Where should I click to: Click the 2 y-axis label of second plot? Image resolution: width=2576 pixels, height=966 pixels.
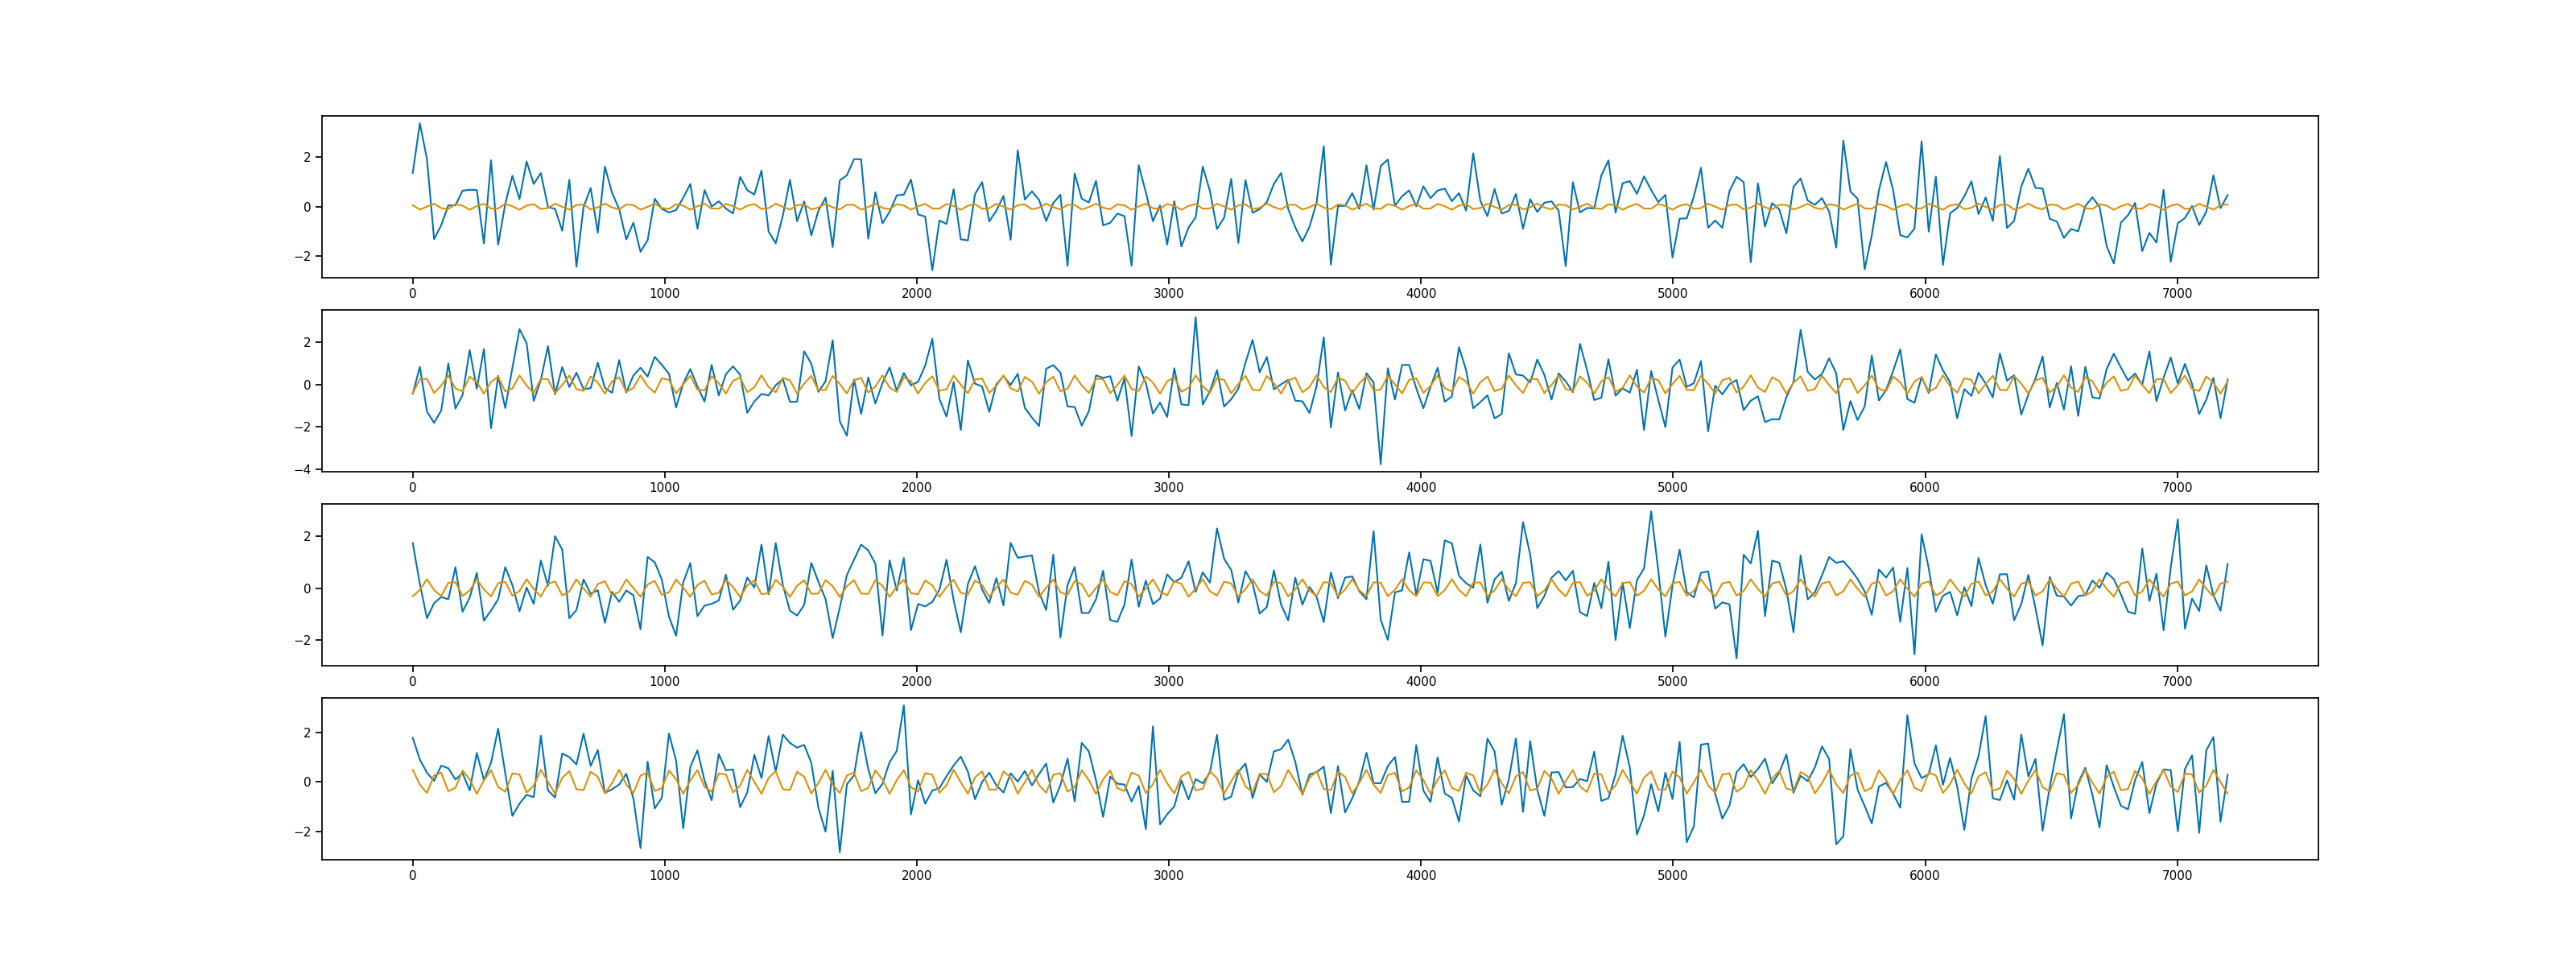[x=307, y=342]
